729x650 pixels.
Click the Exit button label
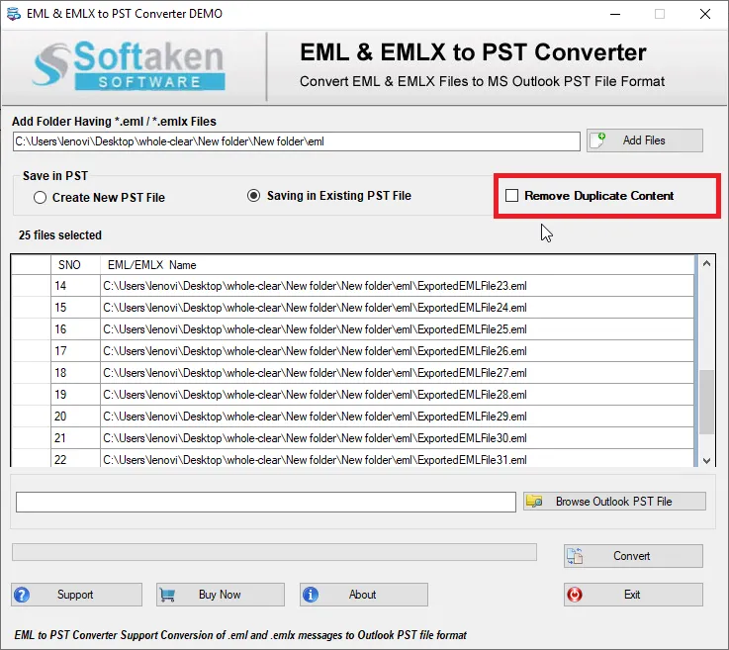point(632,595)
